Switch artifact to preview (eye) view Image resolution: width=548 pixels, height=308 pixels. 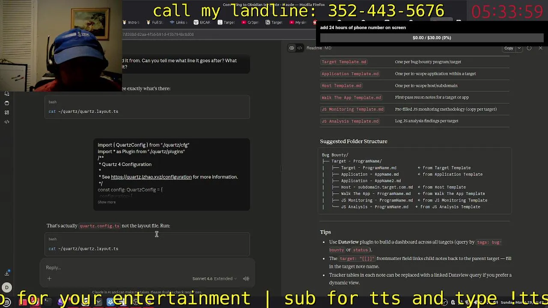[x=292, y=48]
